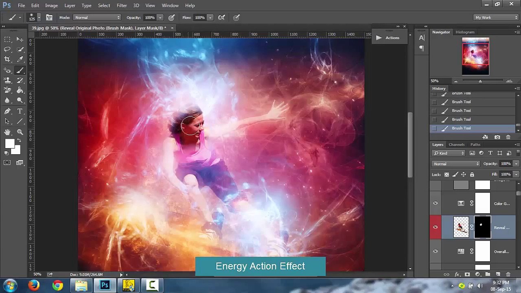Select the Horizontal Type tool

20,111
